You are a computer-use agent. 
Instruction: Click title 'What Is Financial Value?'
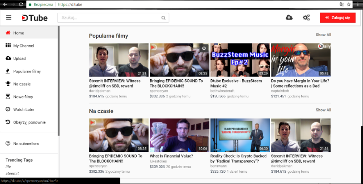coord(172,156)
